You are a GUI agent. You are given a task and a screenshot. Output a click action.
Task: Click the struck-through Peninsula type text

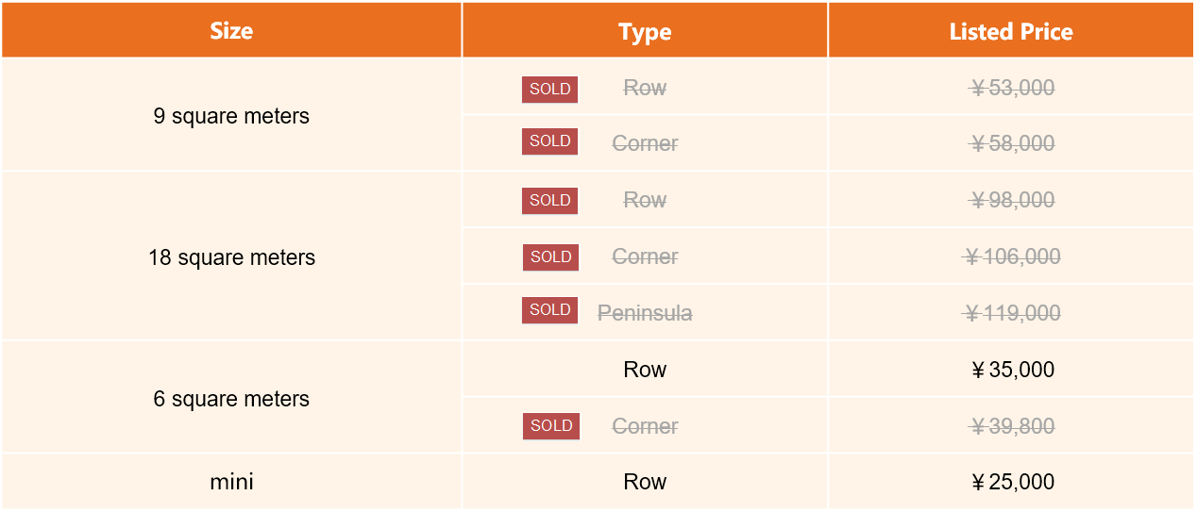(645, 313)
